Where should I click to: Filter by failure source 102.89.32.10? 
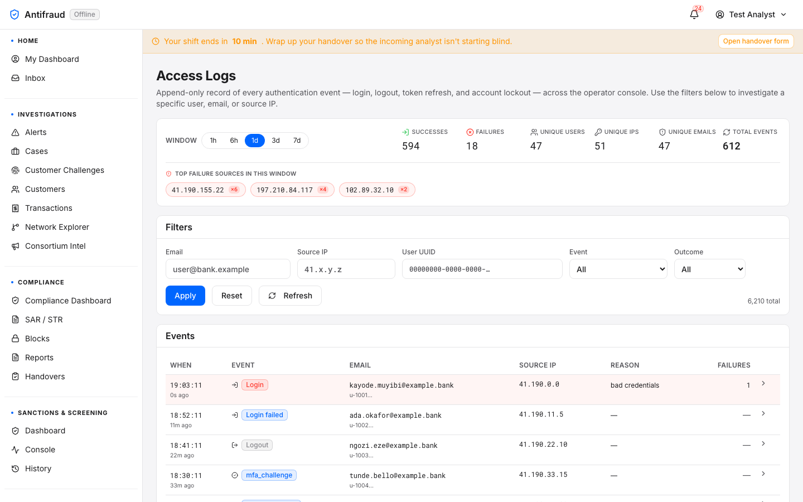coord(377,190)
